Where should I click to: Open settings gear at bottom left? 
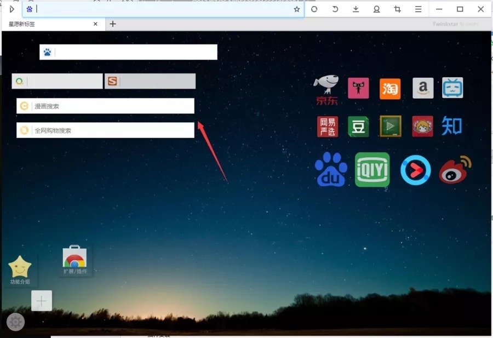pos(15,322)
